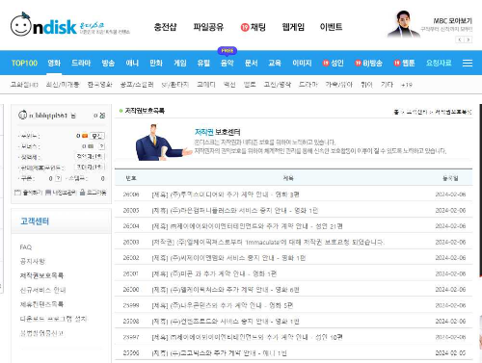
Task: Open FAQ in the 고객센터 sidebar
Action: click(26, 247)
